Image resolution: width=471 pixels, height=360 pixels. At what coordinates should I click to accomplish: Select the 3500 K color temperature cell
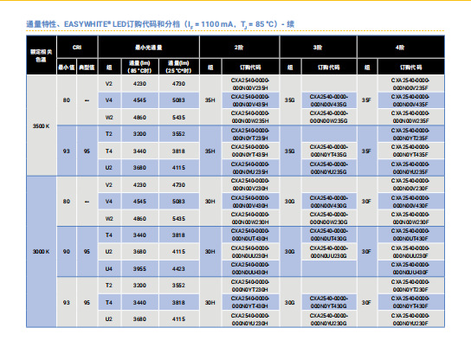41,126
